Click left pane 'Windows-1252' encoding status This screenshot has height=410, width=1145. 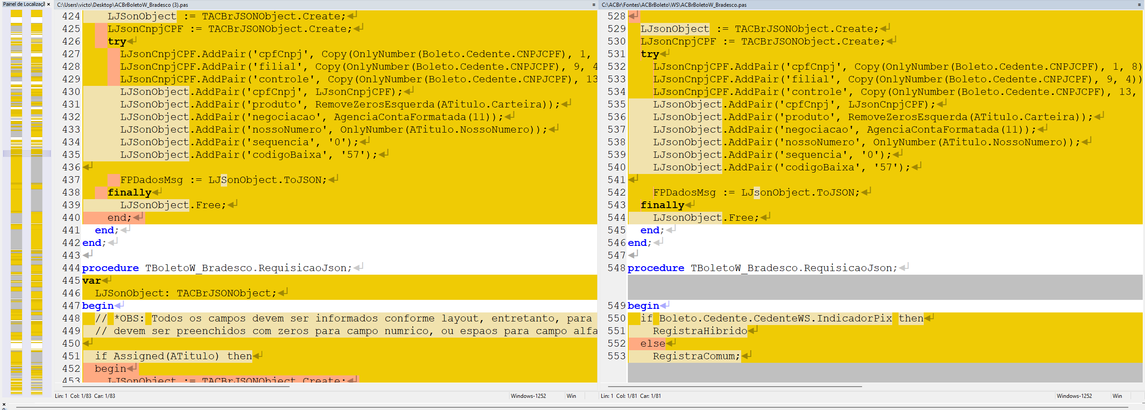tap(528, 396)
